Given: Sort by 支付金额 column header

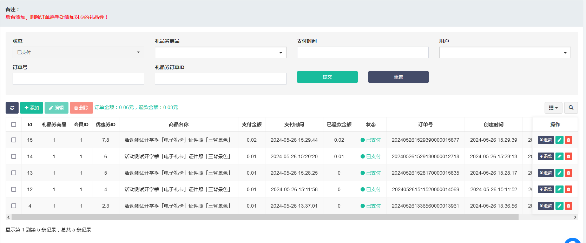Looking at the screenshot, I should (x=251, y=124).
